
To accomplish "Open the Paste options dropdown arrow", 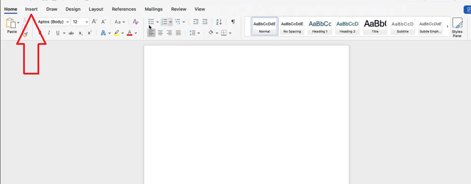I will (18, 22).
